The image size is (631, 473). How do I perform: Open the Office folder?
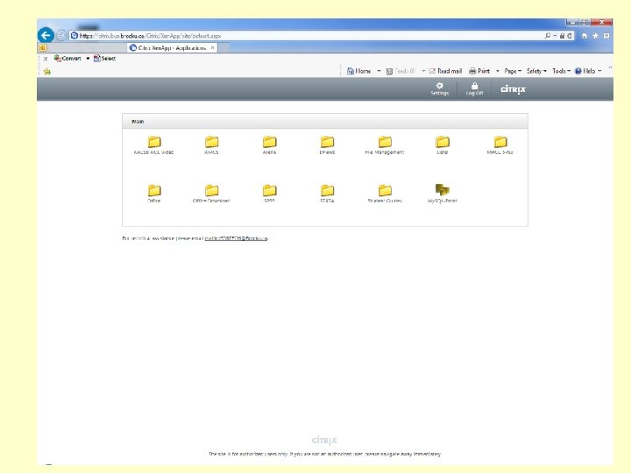[153, 194]
